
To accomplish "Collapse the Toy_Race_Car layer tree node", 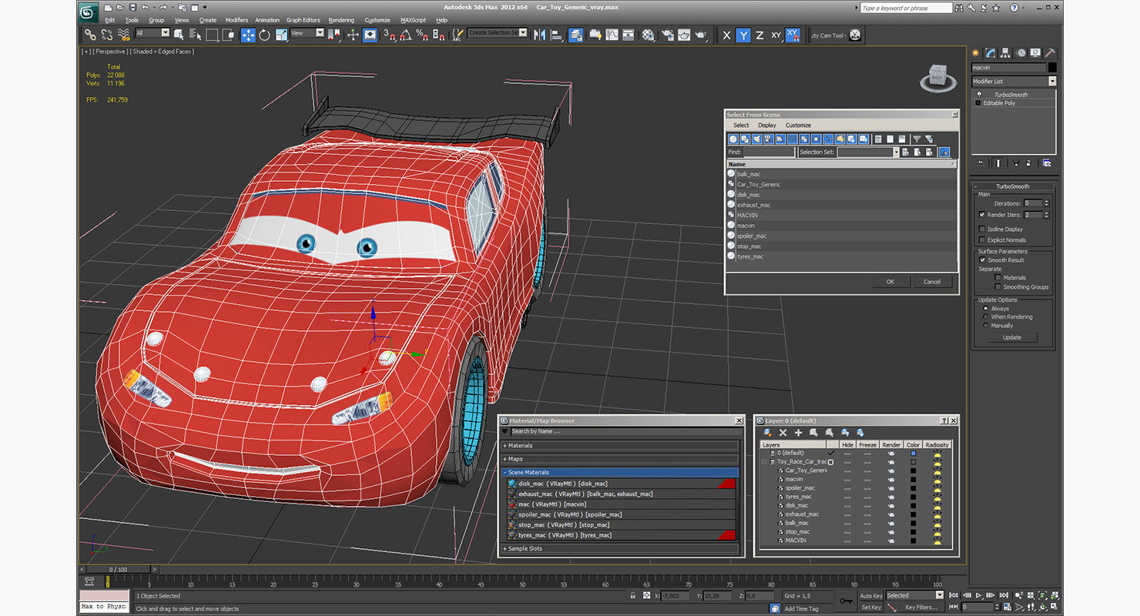I will [x=765, y=461].
